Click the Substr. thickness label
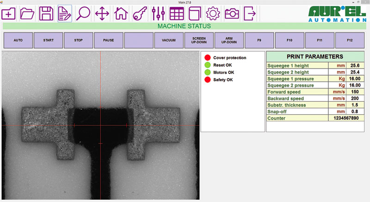The width and height of the screenshot is (370, 202). (x=286, y=105)
